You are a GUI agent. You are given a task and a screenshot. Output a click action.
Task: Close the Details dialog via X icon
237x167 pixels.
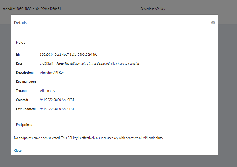click(213, 23)
